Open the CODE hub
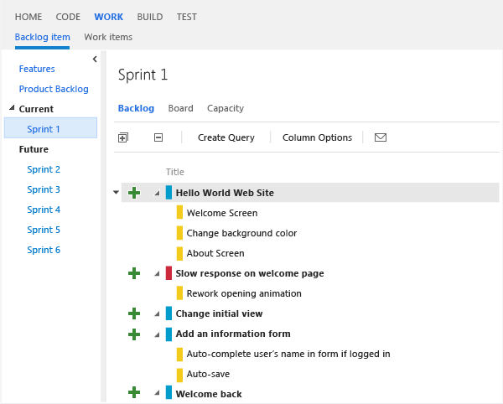 68,17
